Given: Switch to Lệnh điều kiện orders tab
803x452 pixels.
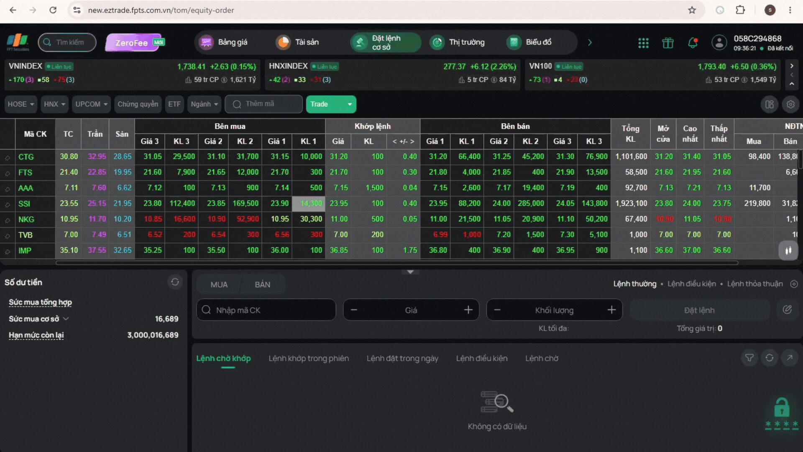Looking at the screenshot, I should (x=482, y=358).
